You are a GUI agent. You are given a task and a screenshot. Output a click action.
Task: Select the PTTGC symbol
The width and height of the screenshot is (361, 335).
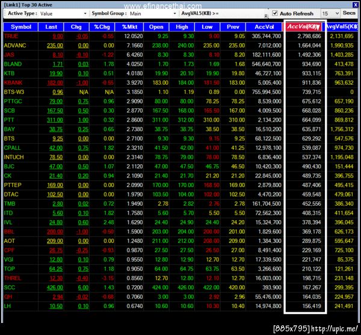tap(13, 101)
